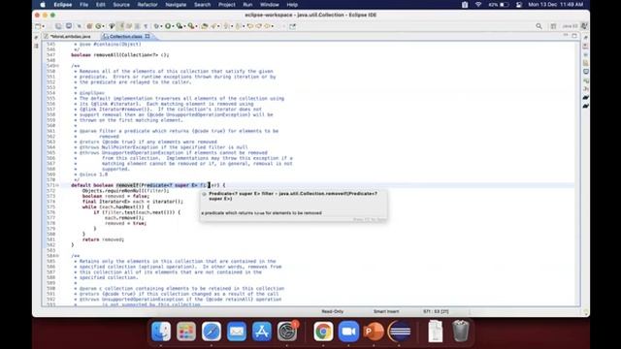621x349 pixels.
Task: Select the Collection.class editor tab
Action: pyautogui.click(x=126, y=36)
